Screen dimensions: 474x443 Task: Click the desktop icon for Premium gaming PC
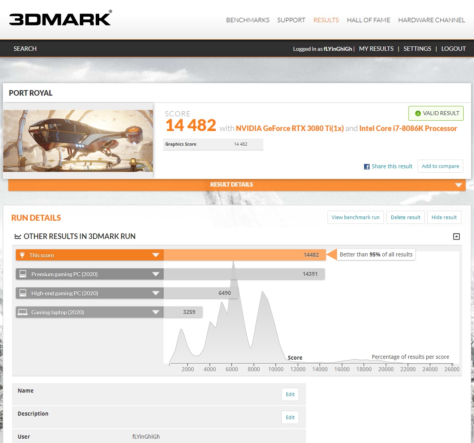23,274
